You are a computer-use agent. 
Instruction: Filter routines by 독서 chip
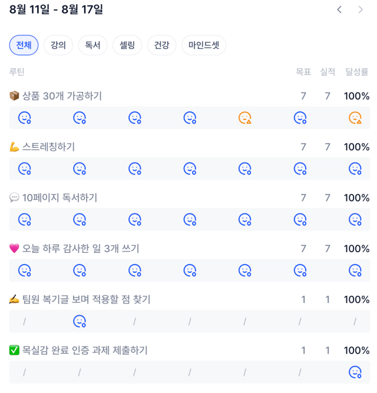click(92, 45)
